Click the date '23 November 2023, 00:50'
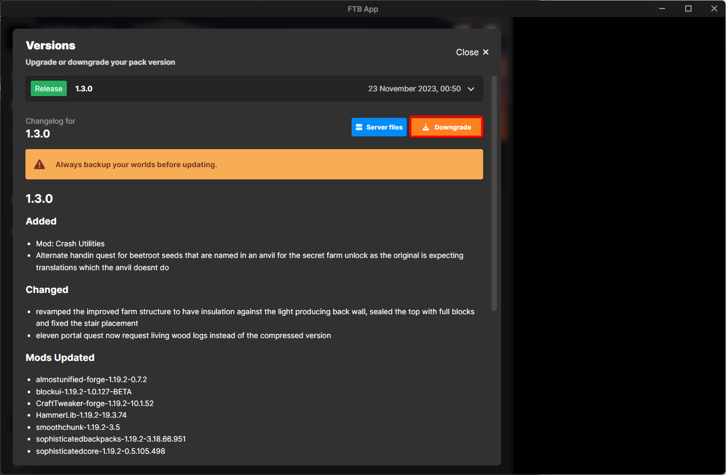This screenshot has width=726, height=475. click(414, 89)
